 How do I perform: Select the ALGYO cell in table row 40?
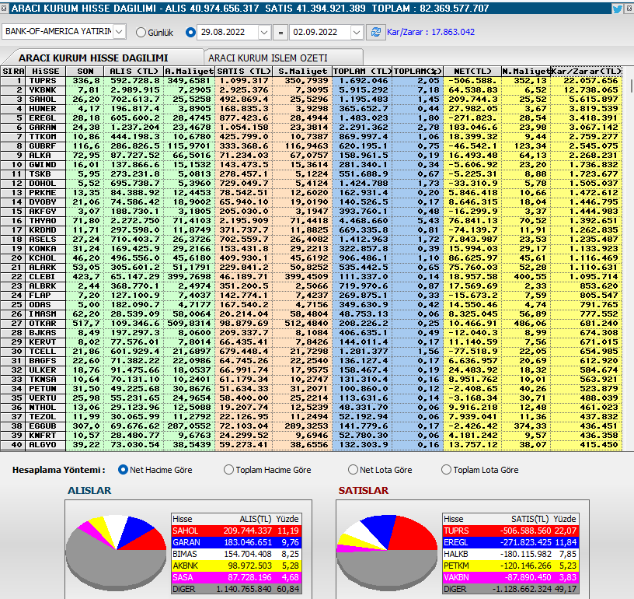(x=46, y=445)
